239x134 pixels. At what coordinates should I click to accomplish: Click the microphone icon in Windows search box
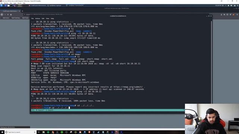pos(35,132)
